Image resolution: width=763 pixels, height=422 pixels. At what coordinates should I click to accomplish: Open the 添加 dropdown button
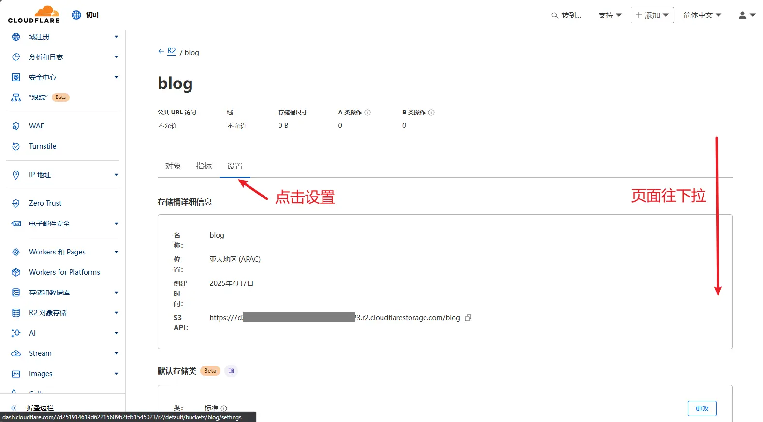(652, 15)
